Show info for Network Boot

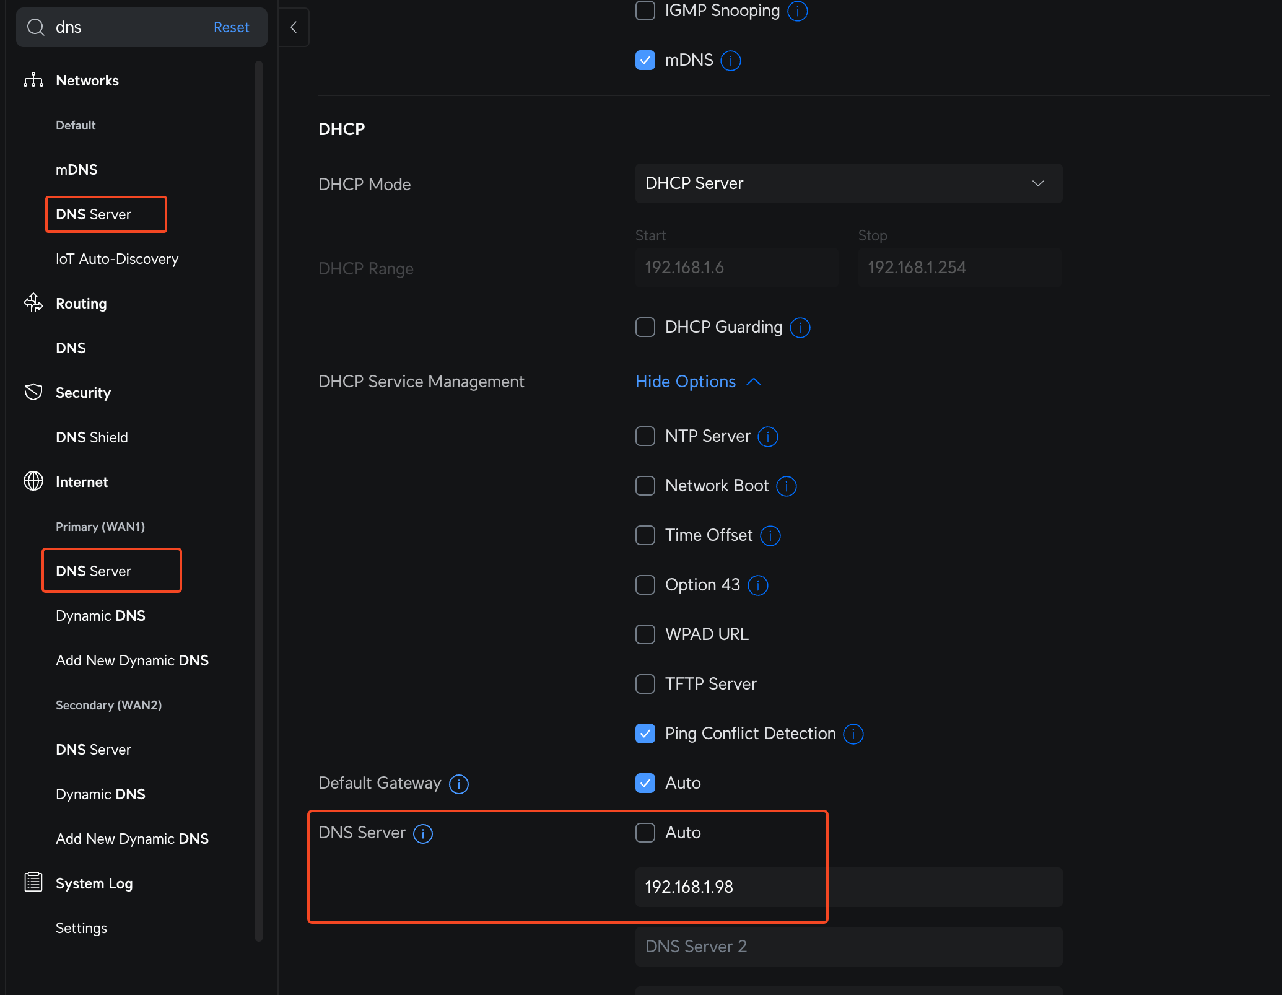[x=787, y=486]
